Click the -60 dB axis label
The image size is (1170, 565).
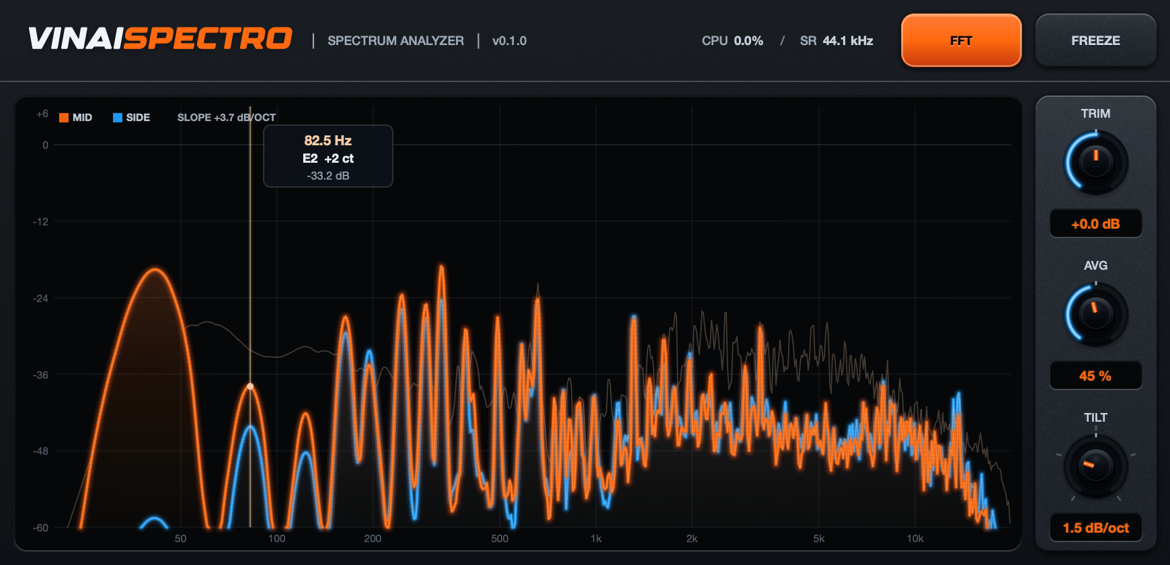coord(40,528)
